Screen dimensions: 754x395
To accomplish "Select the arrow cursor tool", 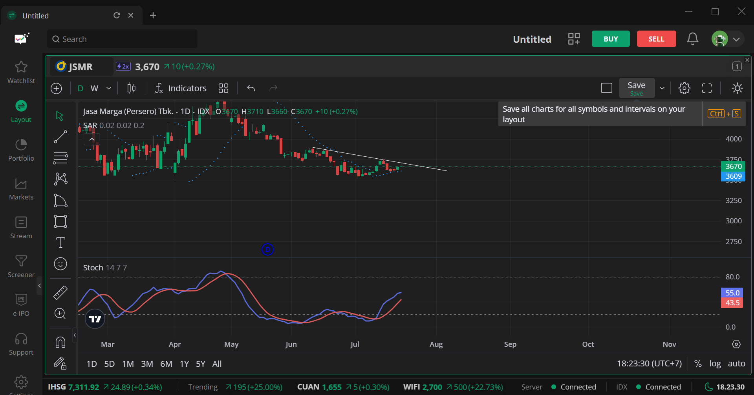I will click(x=60, y=116).
